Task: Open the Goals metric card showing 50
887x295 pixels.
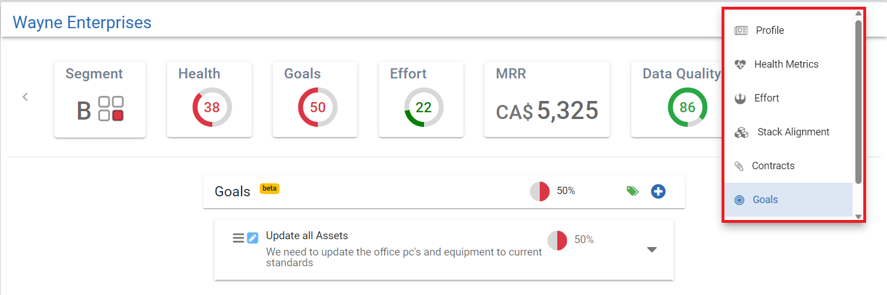Action: coord(315,100)
